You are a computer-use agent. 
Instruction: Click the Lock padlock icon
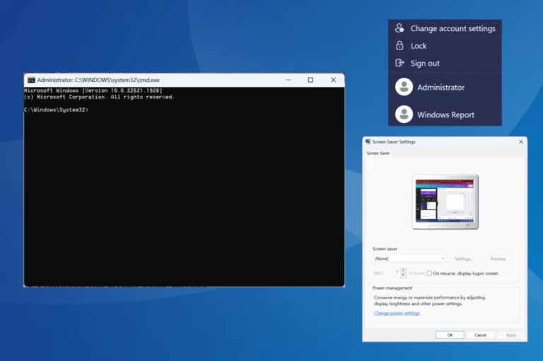(x=399, y=46)
